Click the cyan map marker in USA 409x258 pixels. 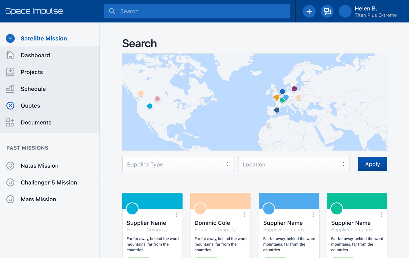(x=150, y=106)
